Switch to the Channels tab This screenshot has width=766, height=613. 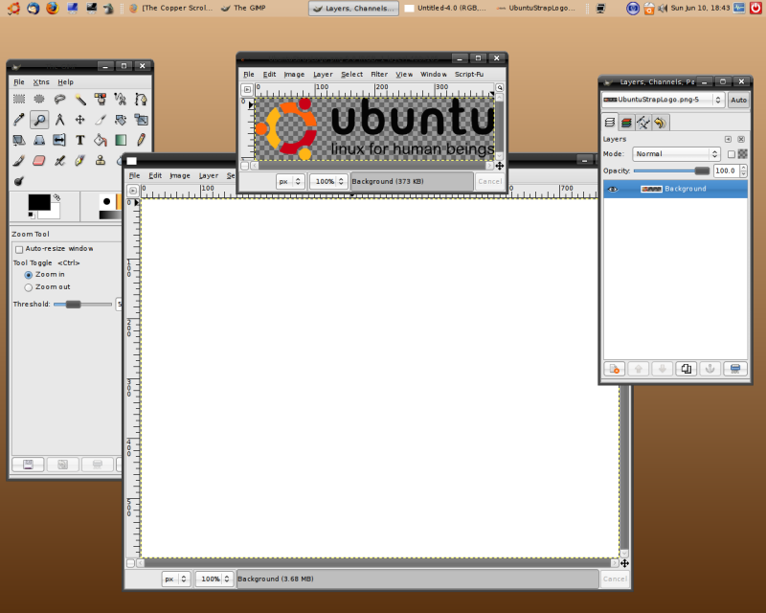626,123
